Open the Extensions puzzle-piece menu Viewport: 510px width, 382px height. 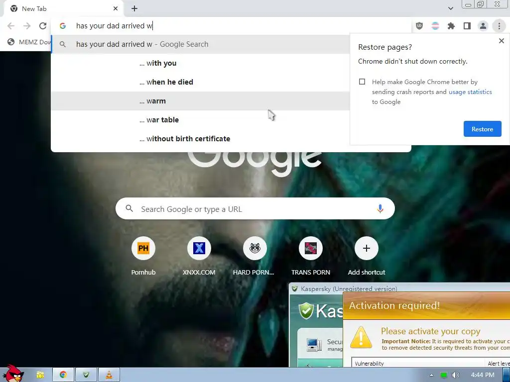[451, 26]
